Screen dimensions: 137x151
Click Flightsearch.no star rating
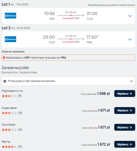point(9,96)
